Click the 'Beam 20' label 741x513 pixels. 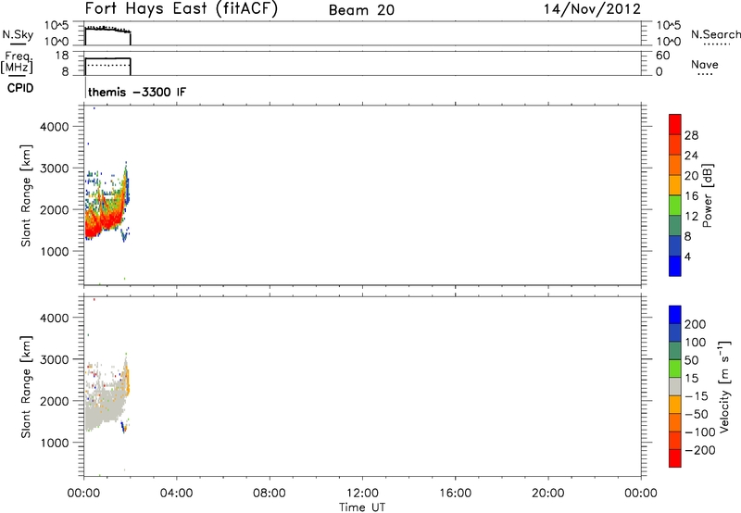click(361, 10)
